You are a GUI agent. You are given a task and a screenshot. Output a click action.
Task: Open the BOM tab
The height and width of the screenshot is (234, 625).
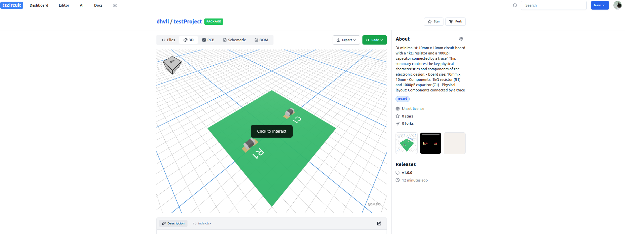coord(261,40)
